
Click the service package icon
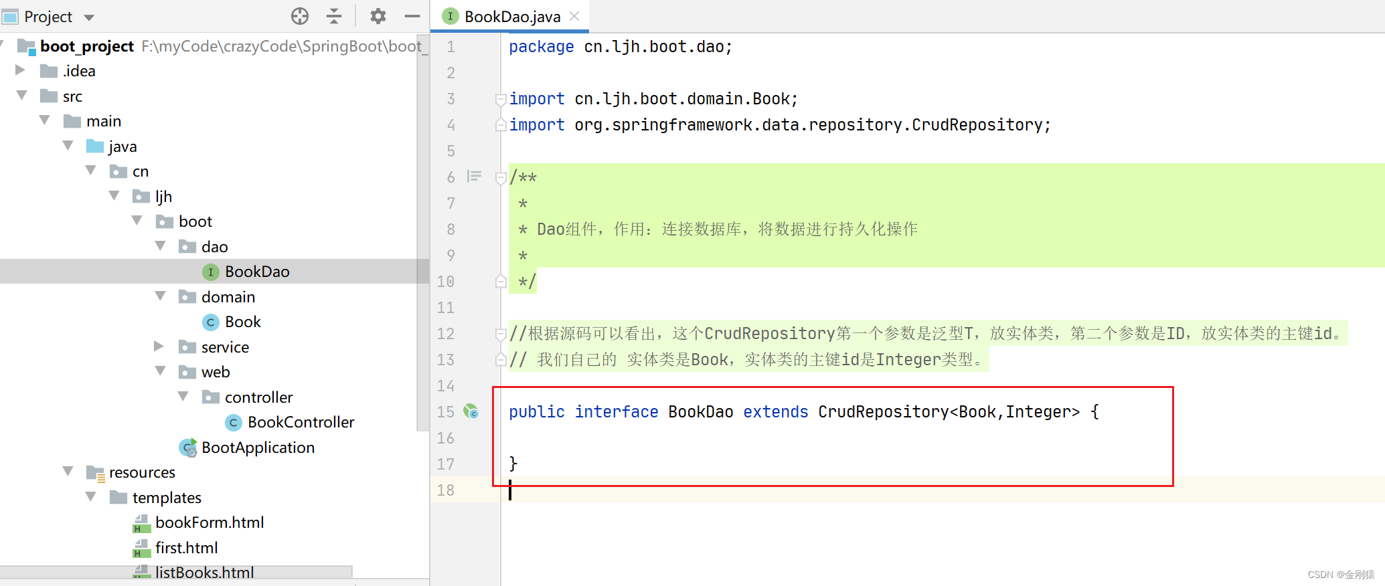pyautogui.click(x=187, y=347)
